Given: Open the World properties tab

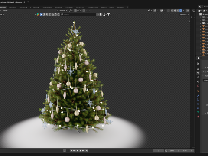Looking at the screenshot, I should point(198,86).
